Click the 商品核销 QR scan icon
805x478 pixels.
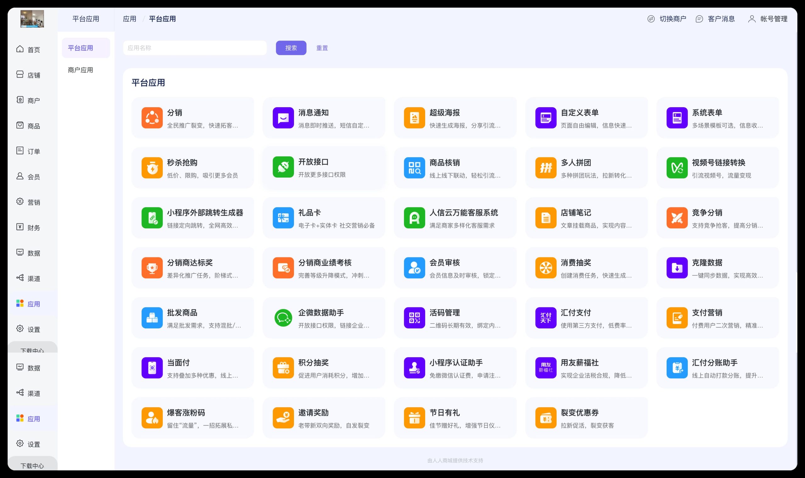[414, 168]
